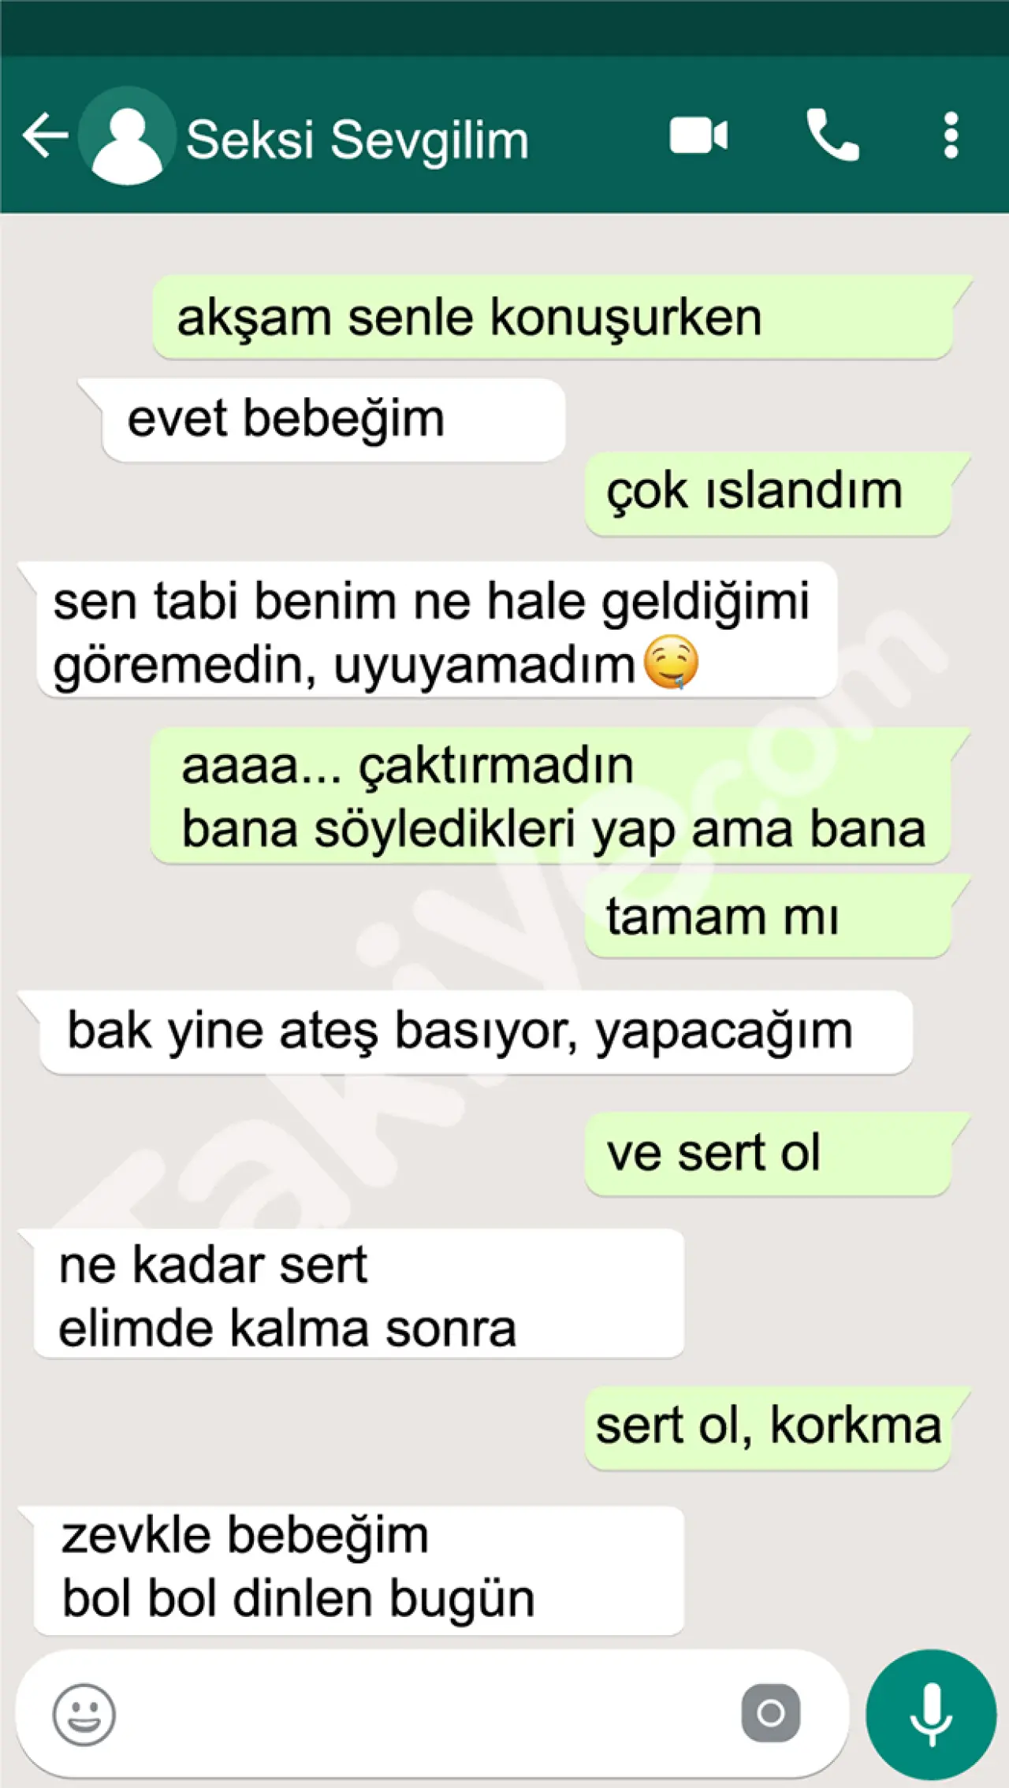
Task: Select the 'ne kadar sert' message bubble
Action: (x=352, y=1294)
